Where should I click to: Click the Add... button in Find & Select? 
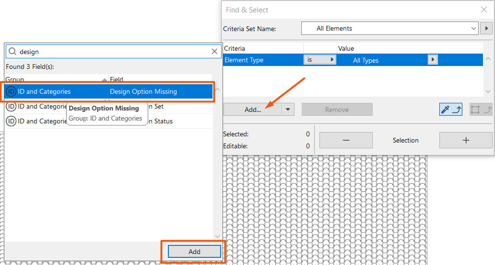[x=253, y=110]
